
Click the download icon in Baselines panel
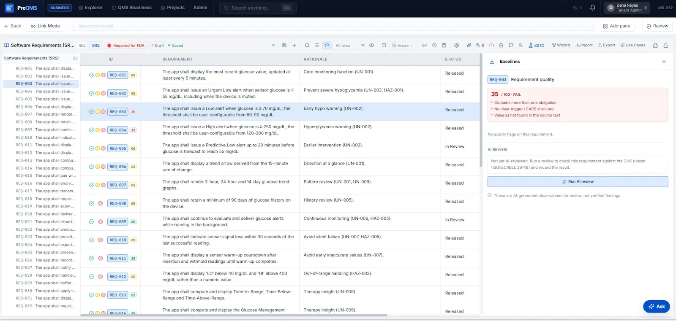pyautogui.click(x=492, y=62)
